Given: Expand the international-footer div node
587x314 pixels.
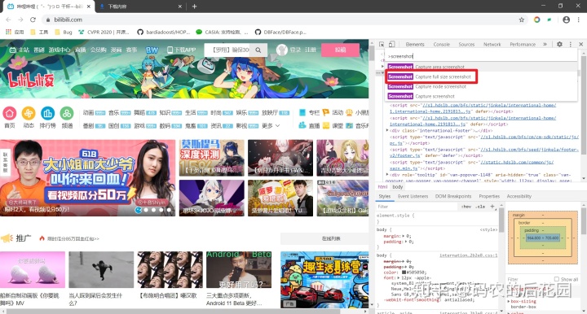Looking at the screenshot, I should pos(387,130).
